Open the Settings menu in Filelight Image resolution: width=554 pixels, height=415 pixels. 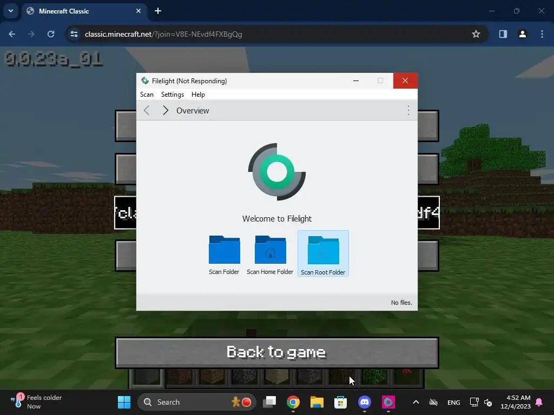(x=173, y=95)
